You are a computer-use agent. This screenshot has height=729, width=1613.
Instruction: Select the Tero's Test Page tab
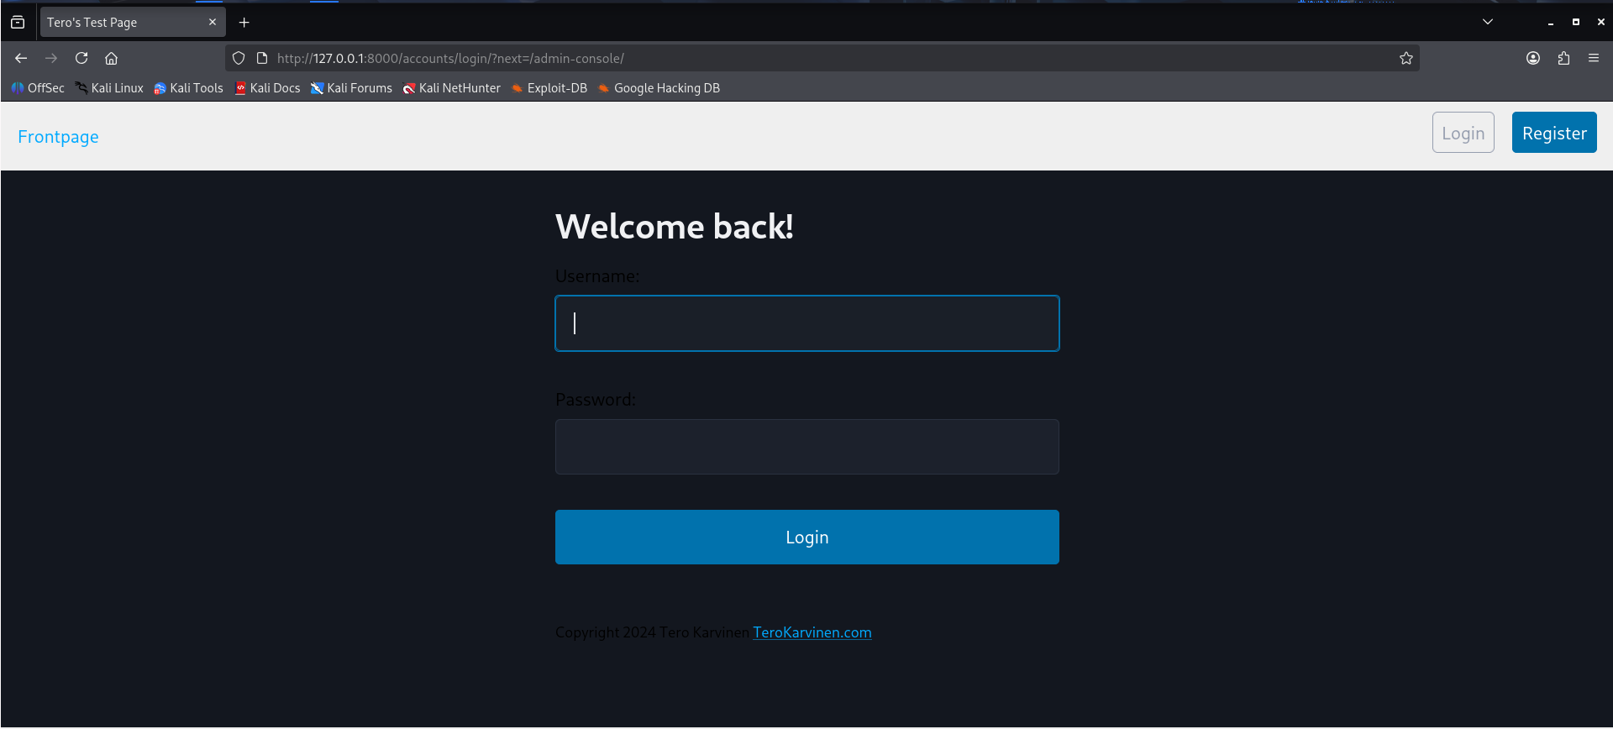point(118,23)
